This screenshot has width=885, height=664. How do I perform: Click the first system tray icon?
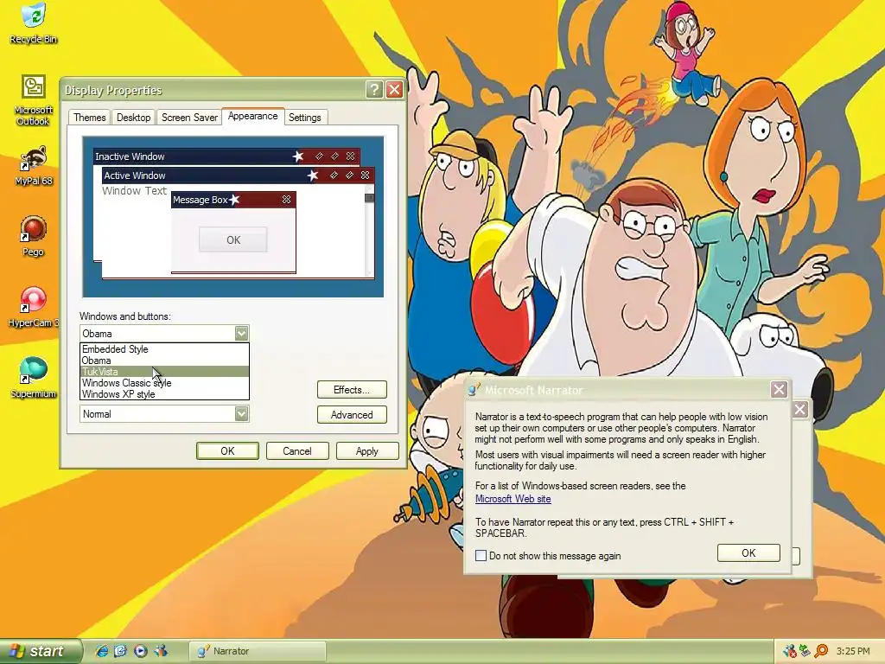click(790, 651)
